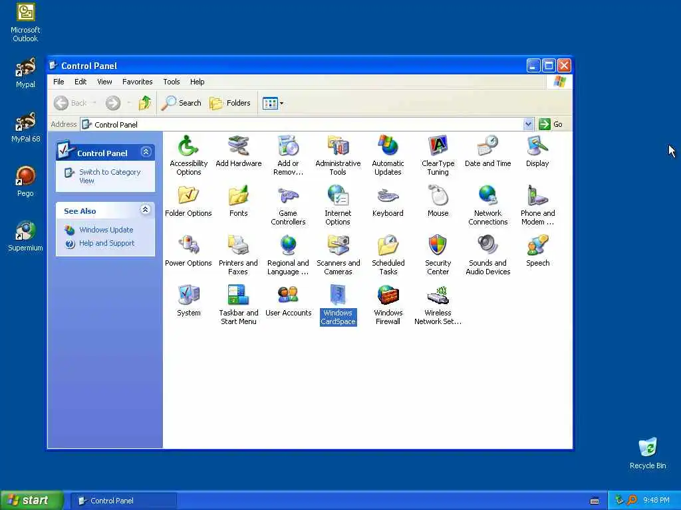Viewport: 681px width, 510px height.
Task: Select the Recycle Bin desktop icon
Action: tap(648, 454)
